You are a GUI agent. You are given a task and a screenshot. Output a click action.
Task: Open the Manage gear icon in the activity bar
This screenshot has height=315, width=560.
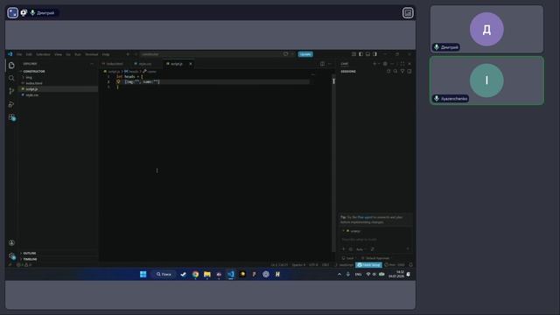pos(11,255)
